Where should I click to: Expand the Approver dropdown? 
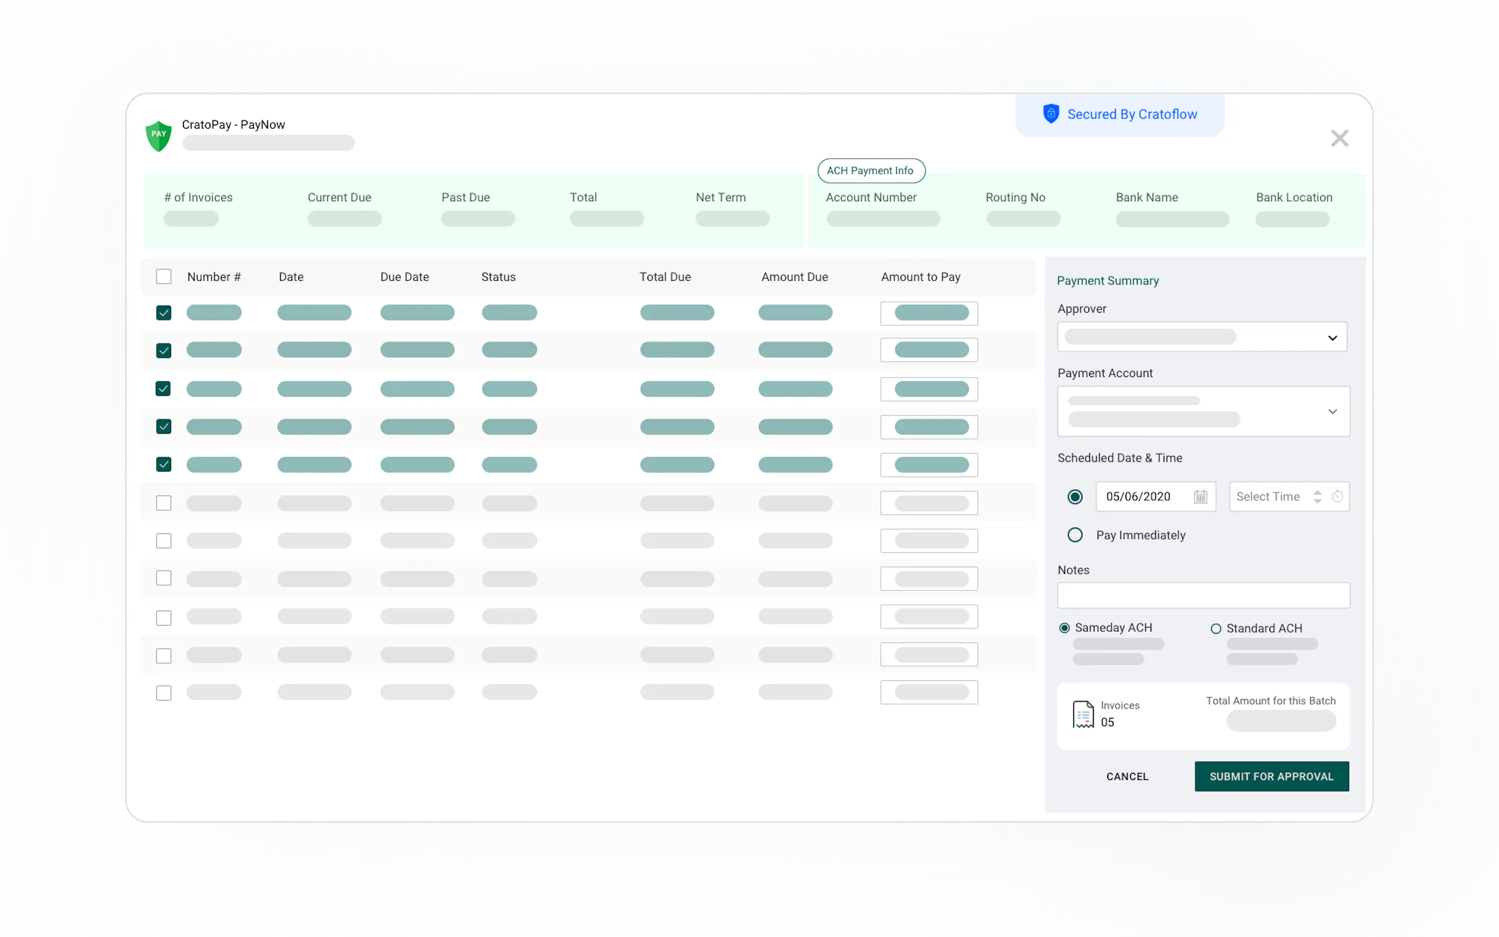(x=1331, y=338)
